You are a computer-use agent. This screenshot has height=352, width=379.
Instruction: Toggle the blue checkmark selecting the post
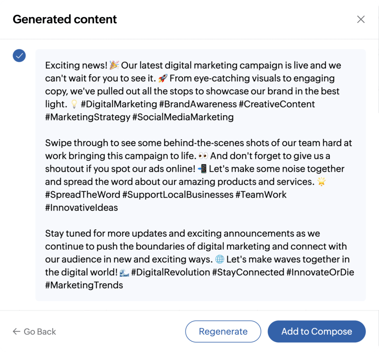coord(19,55)
